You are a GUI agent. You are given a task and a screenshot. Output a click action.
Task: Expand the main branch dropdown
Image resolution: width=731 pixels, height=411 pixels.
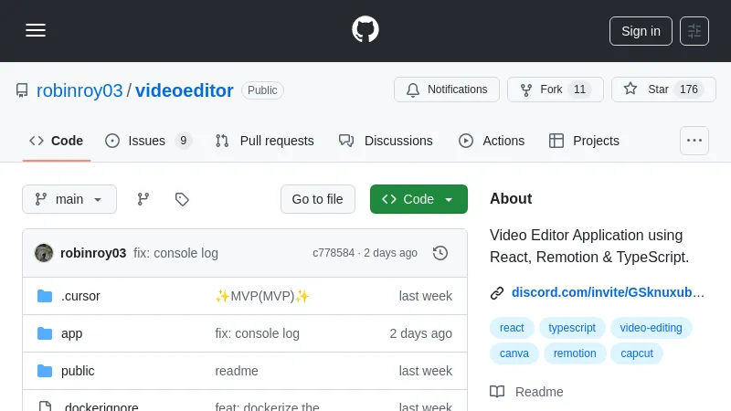[69, 199]
